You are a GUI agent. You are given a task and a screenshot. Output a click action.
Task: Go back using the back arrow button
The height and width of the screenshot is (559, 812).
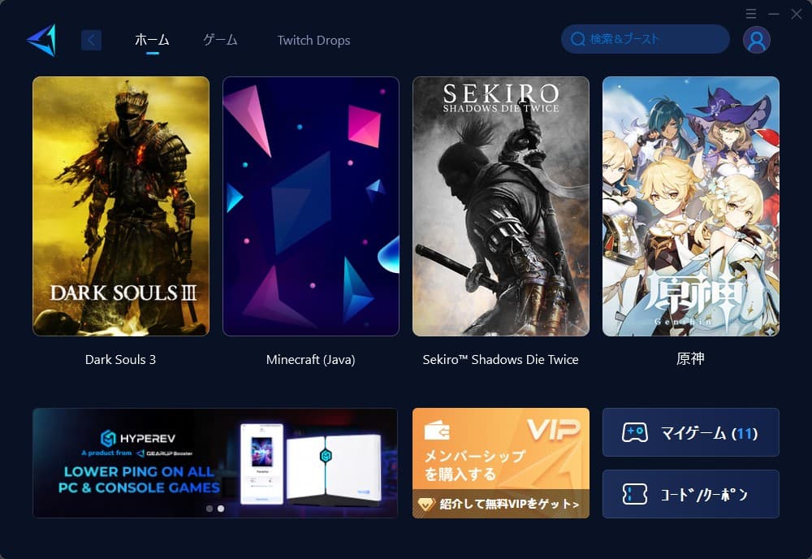pos(91,40)
